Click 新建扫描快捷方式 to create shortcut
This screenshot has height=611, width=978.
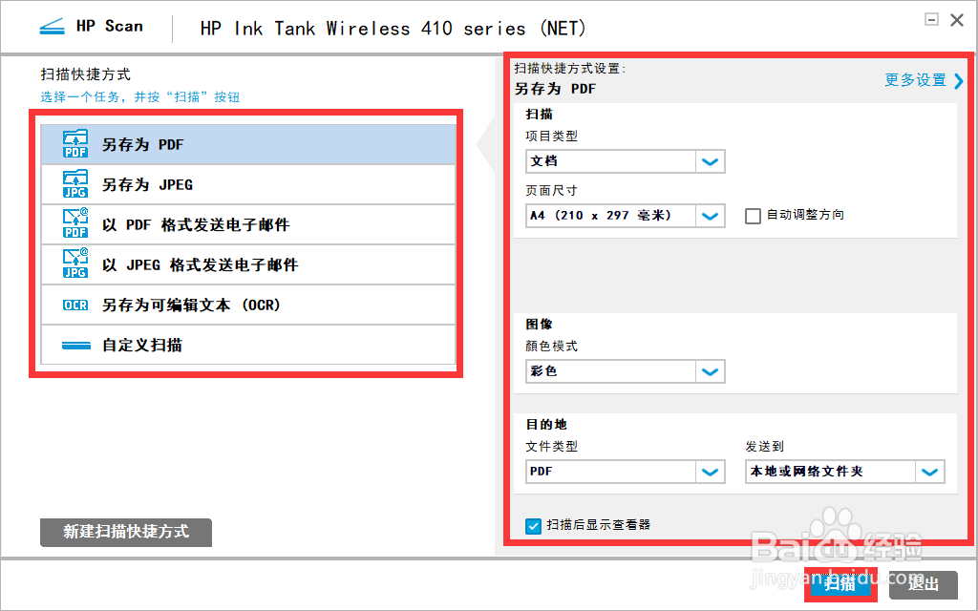point(125,533)
